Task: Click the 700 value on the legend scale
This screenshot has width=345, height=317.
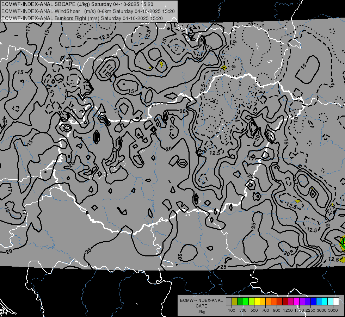Action: 266,310
